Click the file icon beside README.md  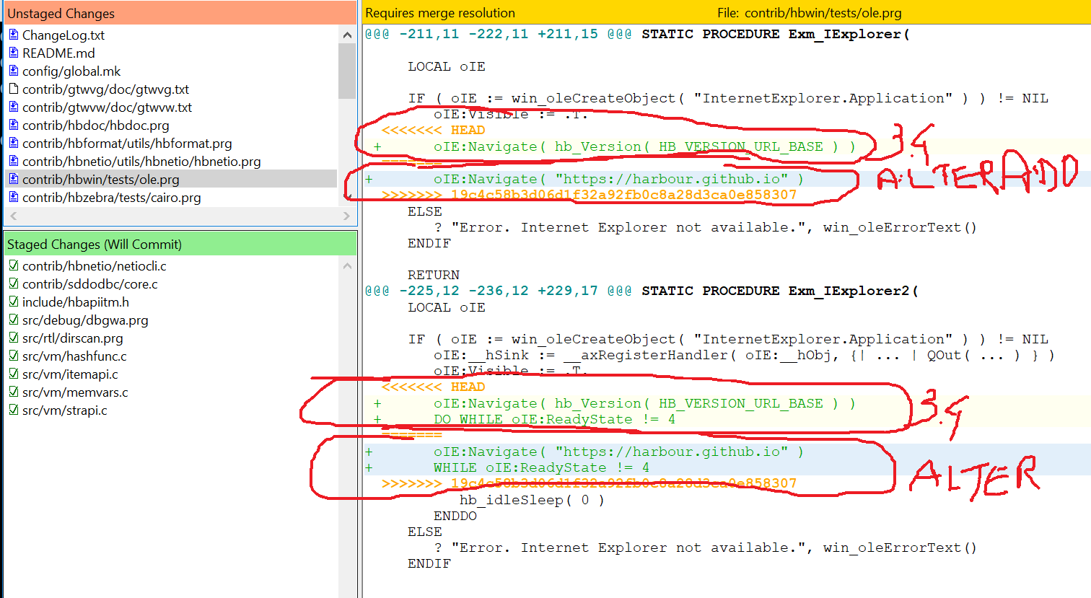pyautogui.click(x=13, y=53)
